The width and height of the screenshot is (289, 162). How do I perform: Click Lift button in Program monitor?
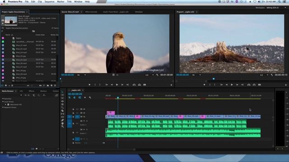pos(249,85)
